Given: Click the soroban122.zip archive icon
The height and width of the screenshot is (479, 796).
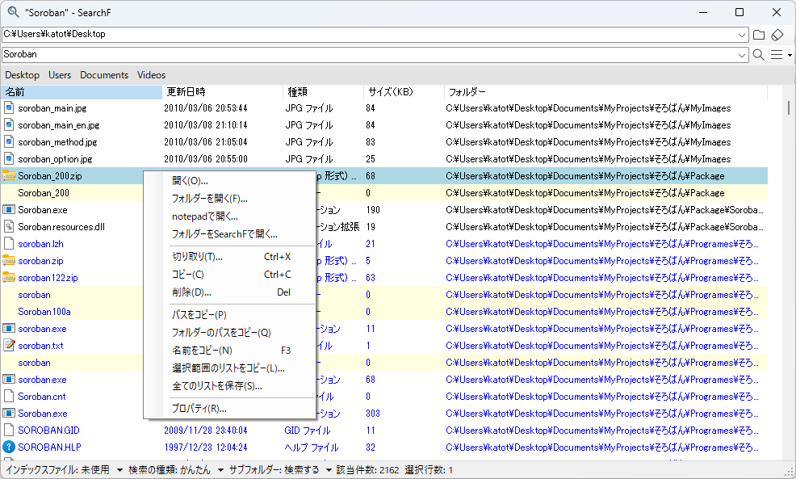Looking at the screenshot, I should tap(9, 278).
